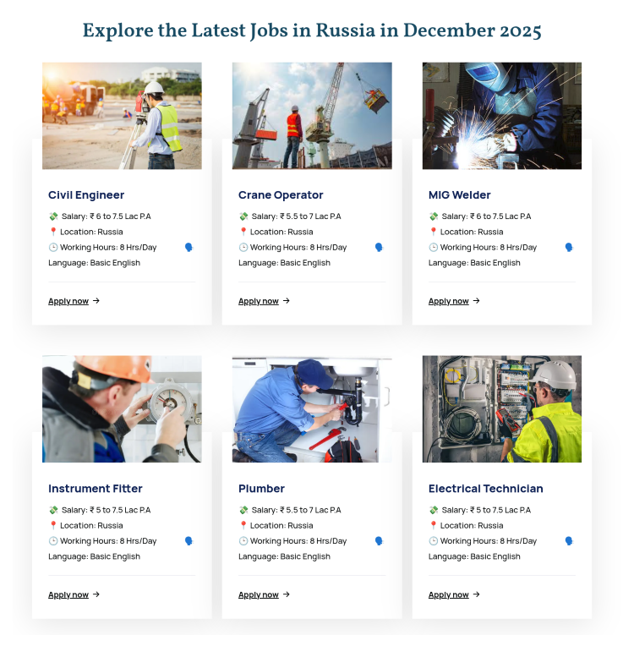The image size is (623, 646).
Task: Open the Plumber under-sink photo
Action: pos(312,409)
